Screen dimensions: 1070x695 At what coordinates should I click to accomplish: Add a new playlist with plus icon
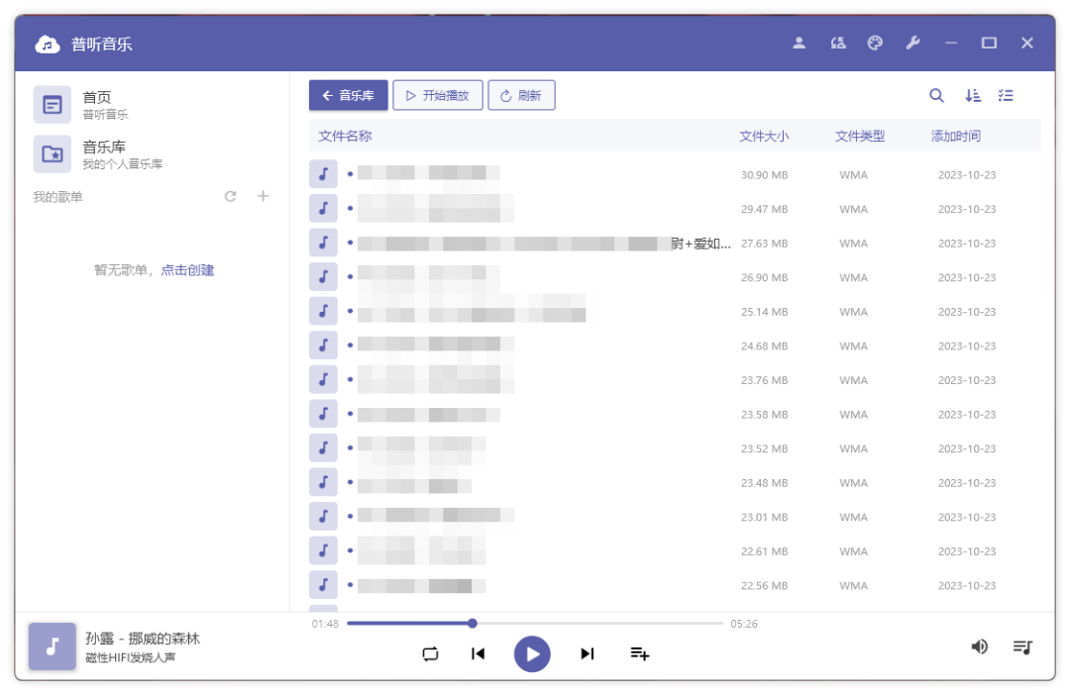click(x=264, y=196)
